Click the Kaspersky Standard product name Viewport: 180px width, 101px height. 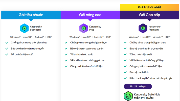click(35, 28)
